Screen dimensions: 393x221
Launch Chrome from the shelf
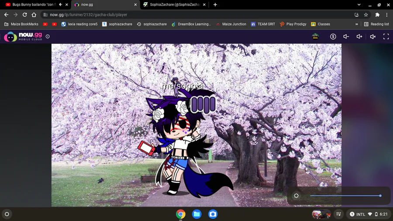[180, 214]
